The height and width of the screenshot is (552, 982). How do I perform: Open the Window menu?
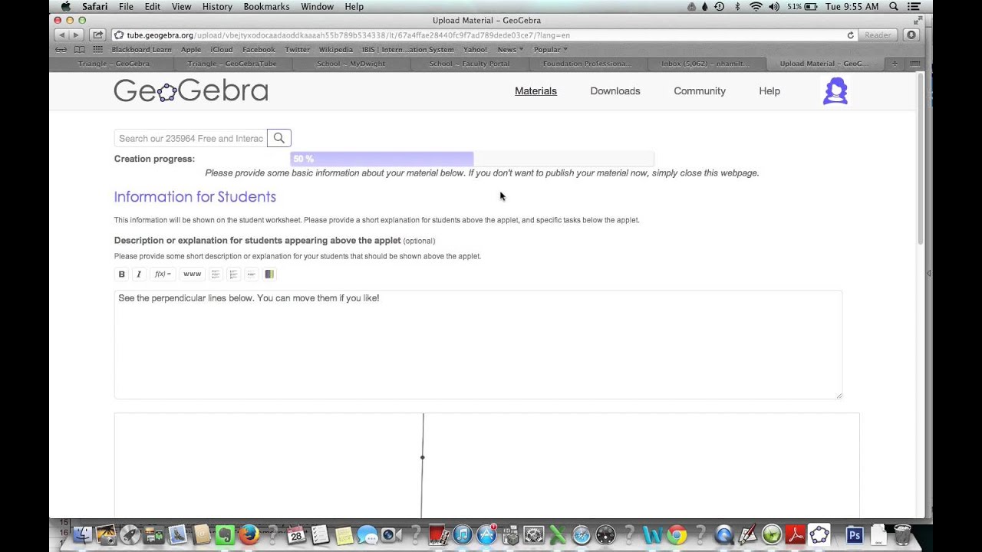pos(317,7)
